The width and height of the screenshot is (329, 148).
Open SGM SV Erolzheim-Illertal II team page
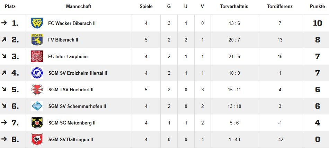78,73
